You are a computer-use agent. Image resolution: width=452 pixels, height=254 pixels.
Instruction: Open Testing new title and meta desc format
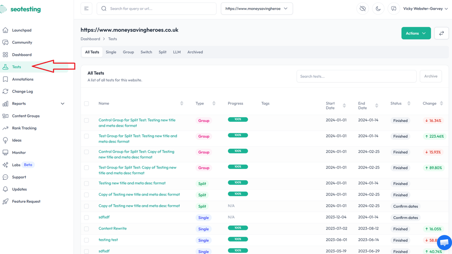click(x=132, y=183)
